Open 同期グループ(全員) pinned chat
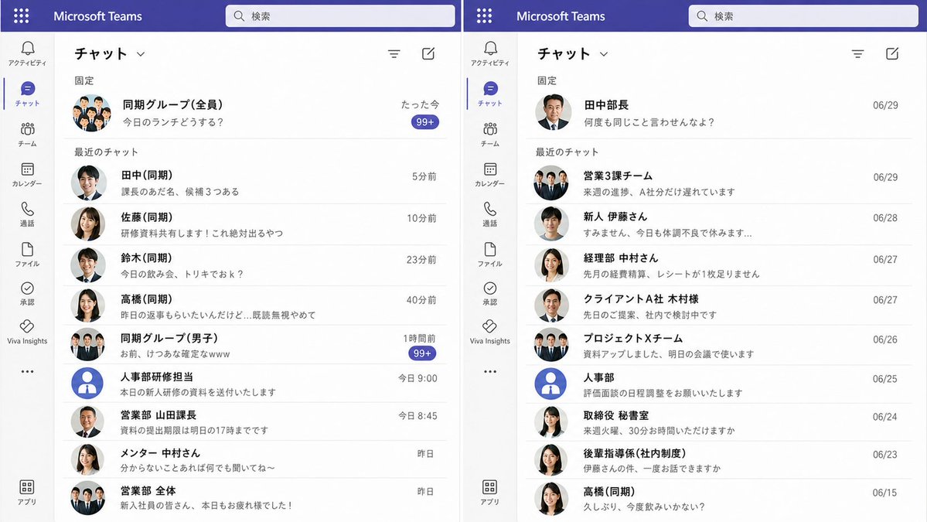Image resolution: width=927 pixels, height=522 pixels. 255,113
